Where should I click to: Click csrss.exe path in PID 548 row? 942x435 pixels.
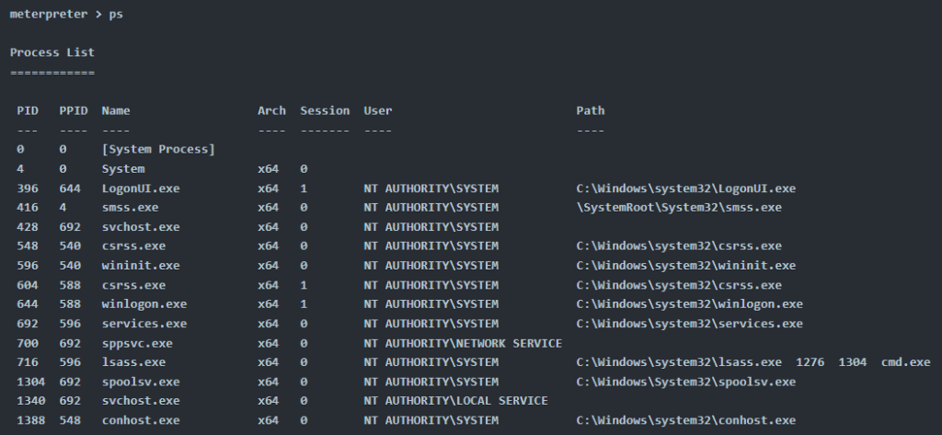point(679,246)
